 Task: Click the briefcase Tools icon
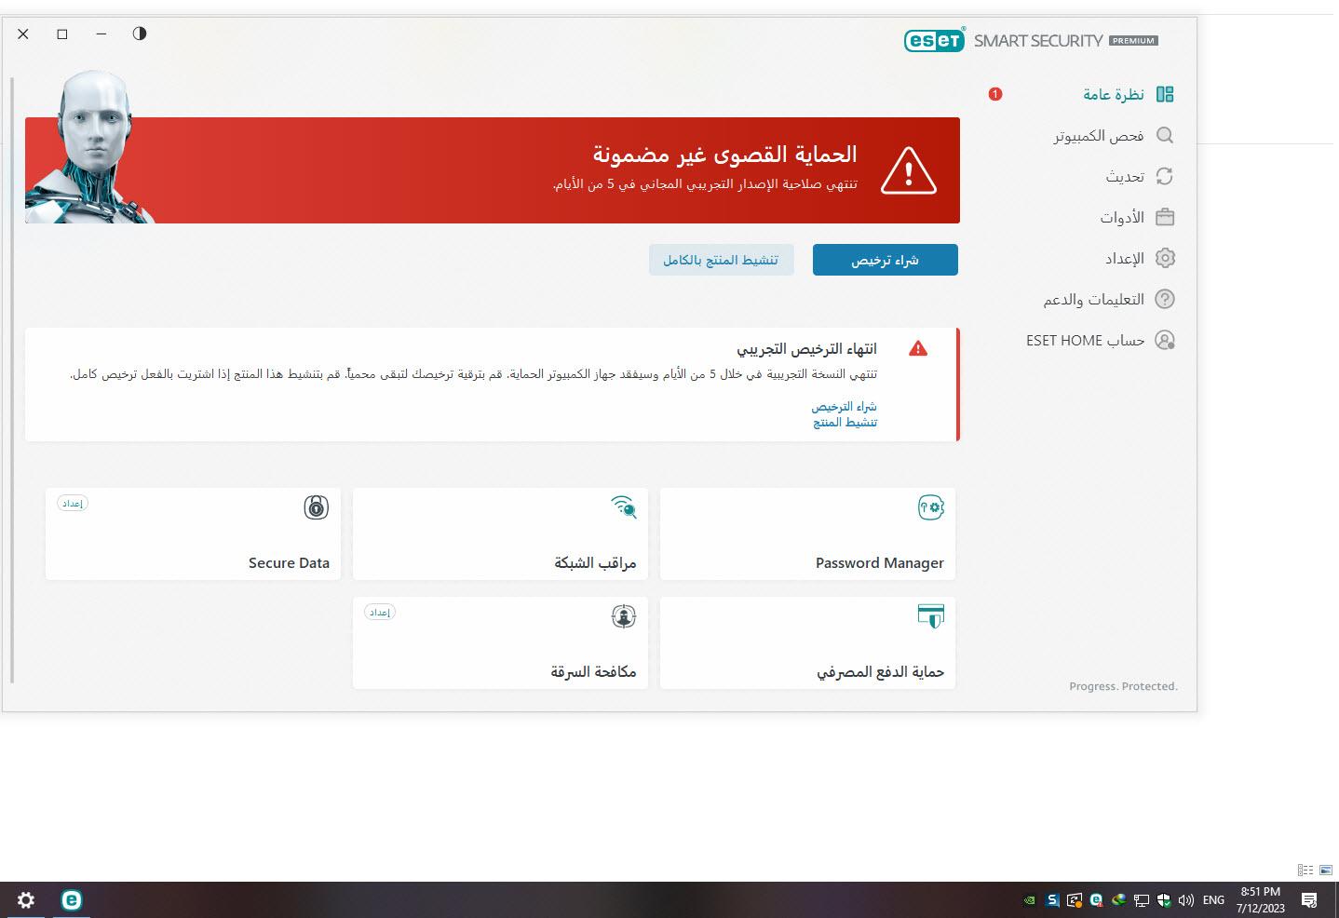(x=1165, y=217)
